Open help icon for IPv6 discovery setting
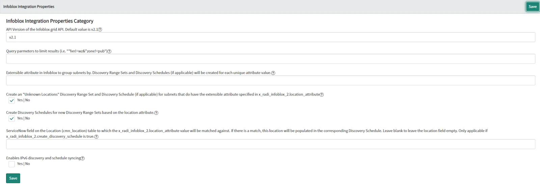 [83, 158]
